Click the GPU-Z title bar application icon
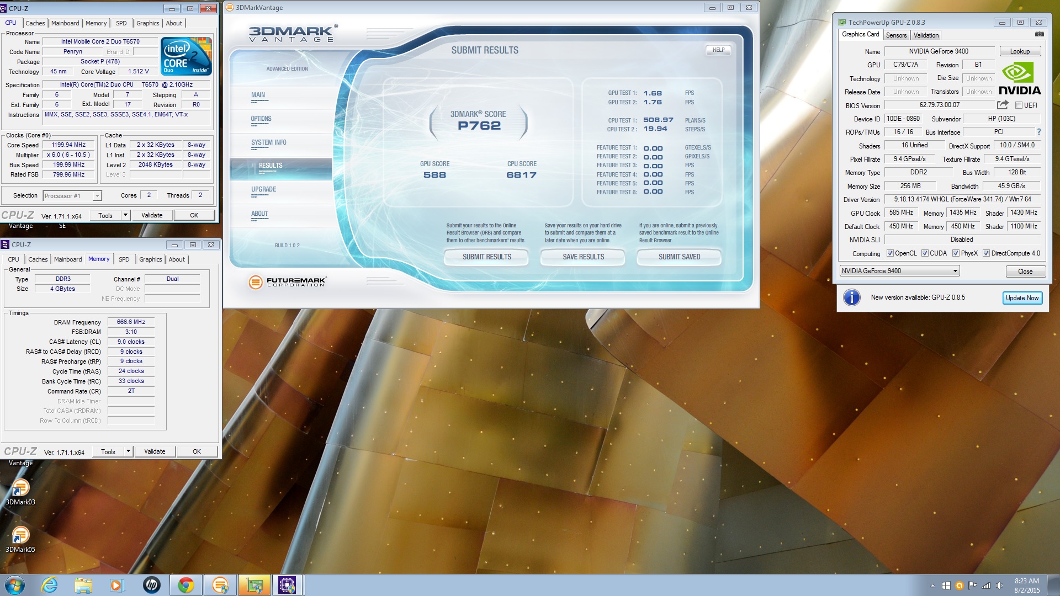The height and width of the screenshot is (596, 1060). 842,23
